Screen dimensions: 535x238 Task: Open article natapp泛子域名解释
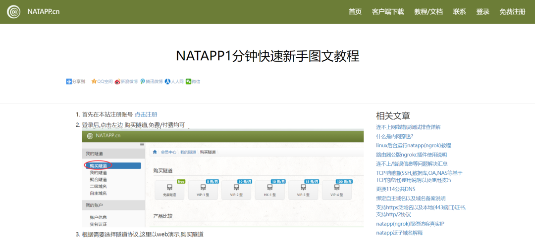[x=399, y=233]
